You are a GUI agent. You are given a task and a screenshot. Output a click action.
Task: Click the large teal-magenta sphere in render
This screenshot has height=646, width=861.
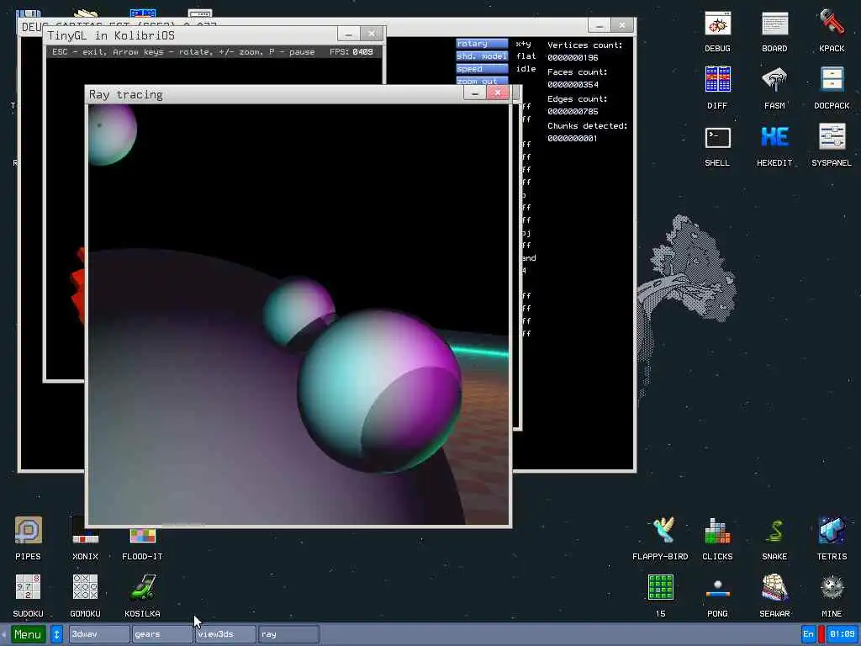click(x=379, y=390)
